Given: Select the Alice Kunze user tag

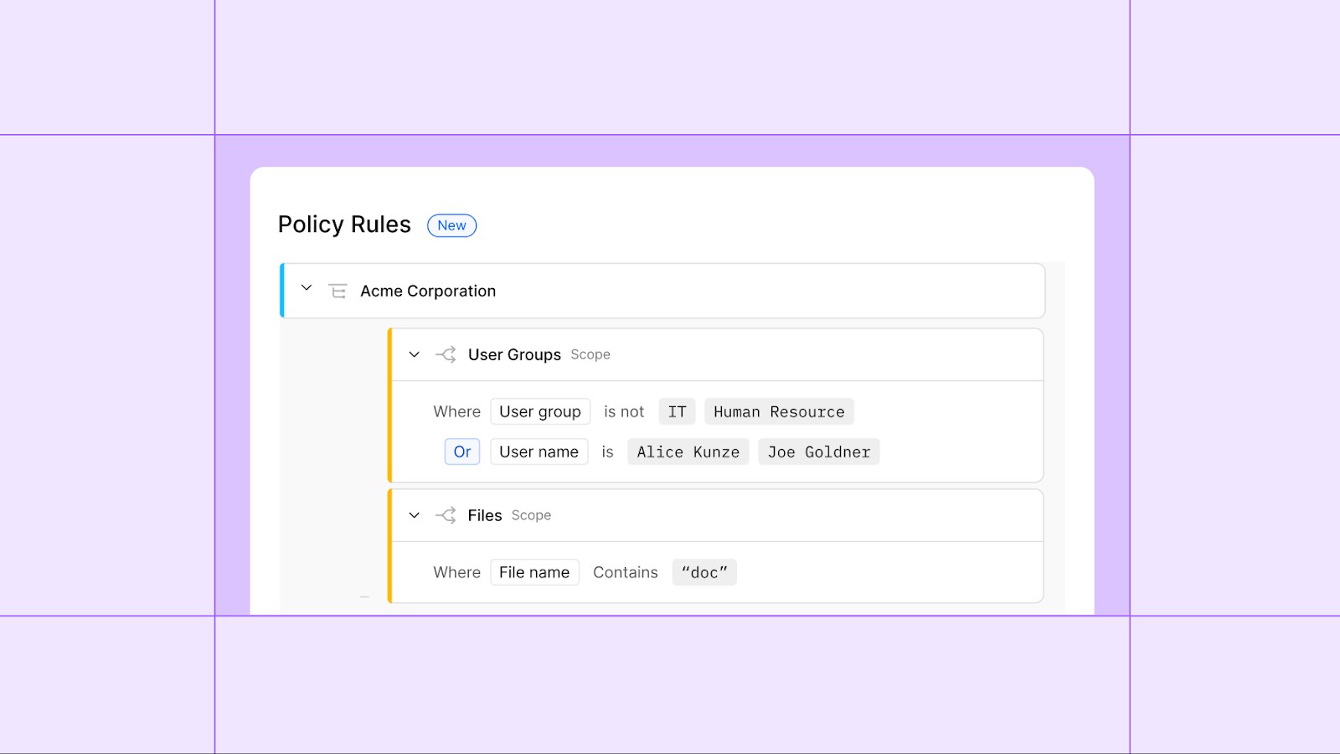Looking at the screenshot, I should point(688,452).
